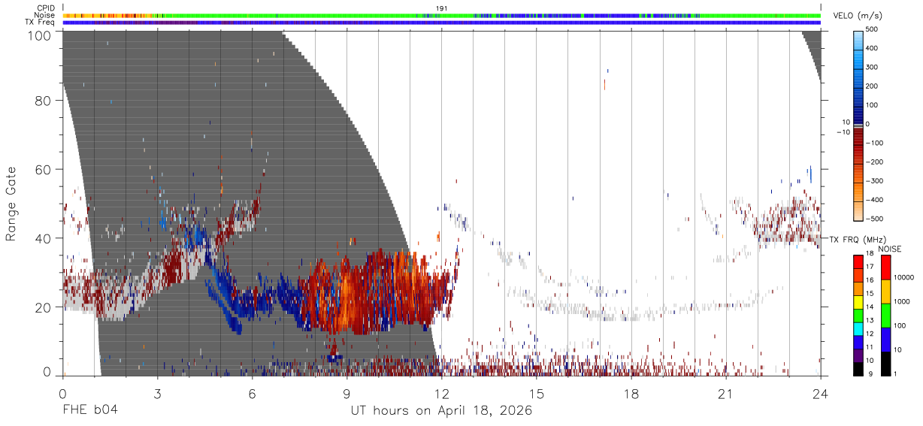Click the x-axis tick label '24'
The width and height of the screenshot is (923, 426).
820,394
